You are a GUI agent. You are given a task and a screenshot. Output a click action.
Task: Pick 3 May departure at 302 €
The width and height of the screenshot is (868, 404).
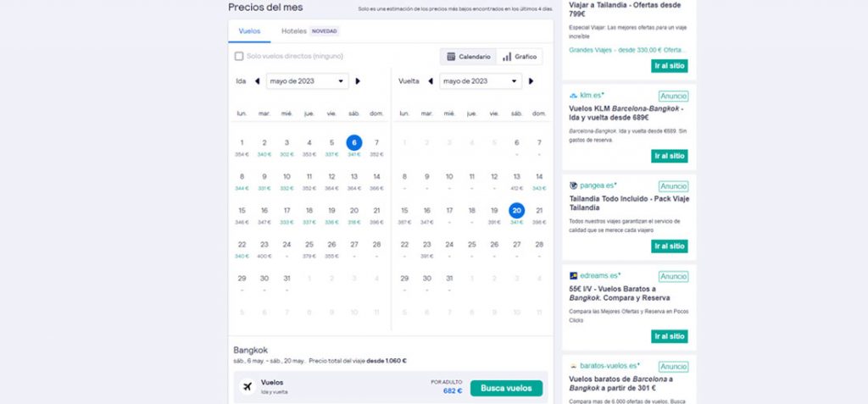pyautogui.click(x=287, y=147)
